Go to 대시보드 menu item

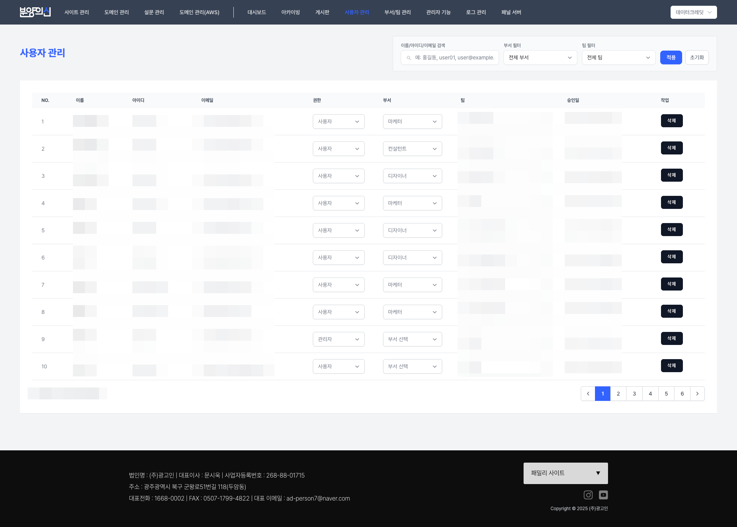click(x=256, y=12)
